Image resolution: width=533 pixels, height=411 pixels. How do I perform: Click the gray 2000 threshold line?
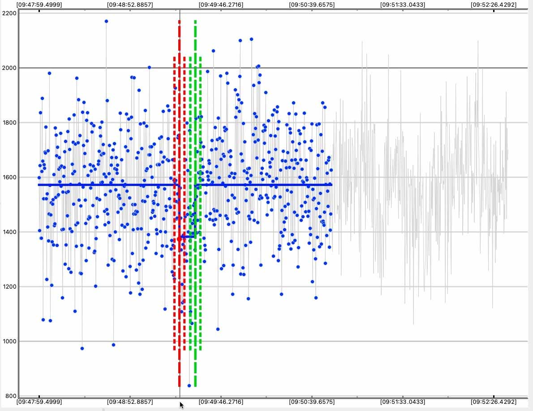coord(274,68)
